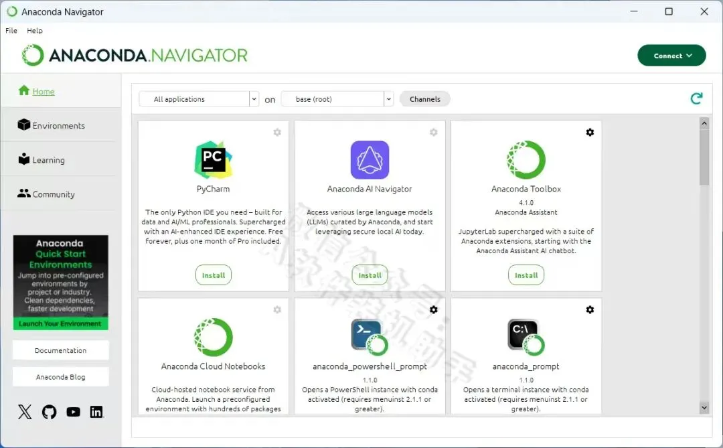The height and width of the screenshot is (448, 723).
Task: Click the anaconda_prompt terminal icon
Action: (x=526, y=337)
